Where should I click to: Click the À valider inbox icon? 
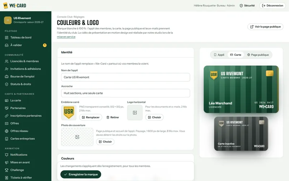coord(7,45)
